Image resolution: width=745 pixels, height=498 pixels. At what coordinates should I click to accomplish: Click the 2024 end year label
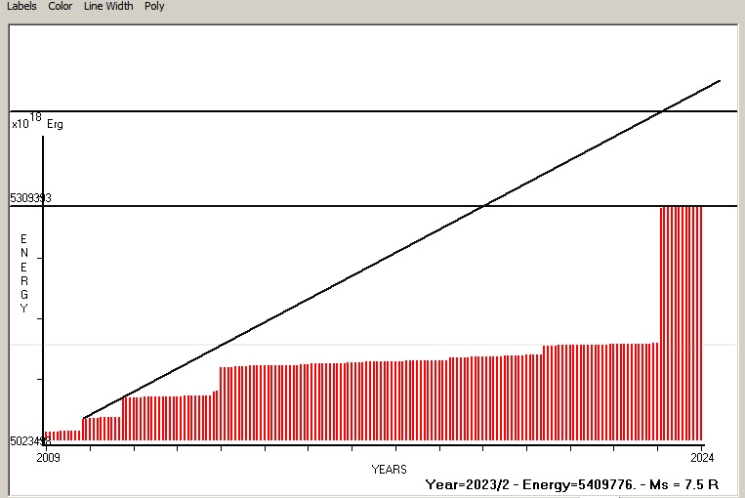click(x=701, y=457)
